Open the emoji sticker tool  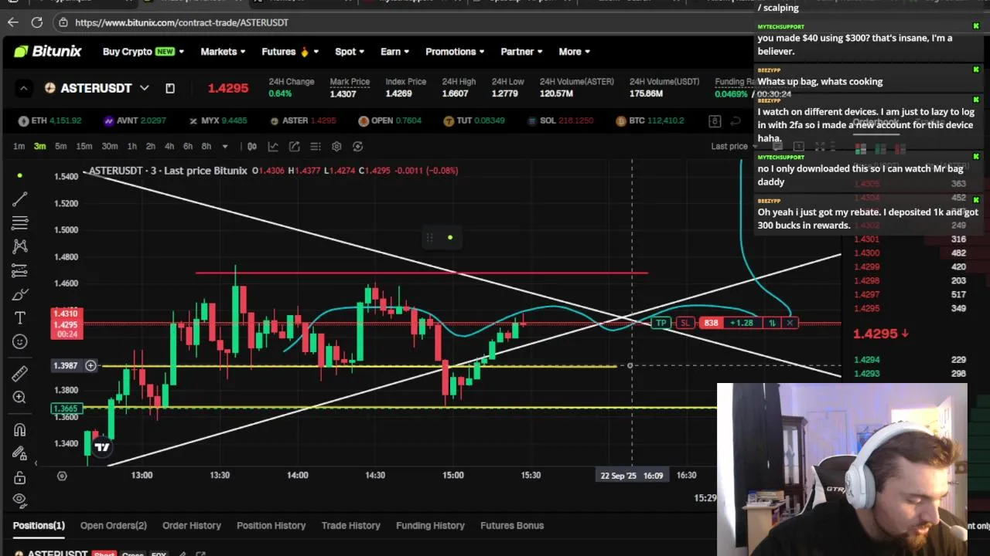tap(20, 341)
